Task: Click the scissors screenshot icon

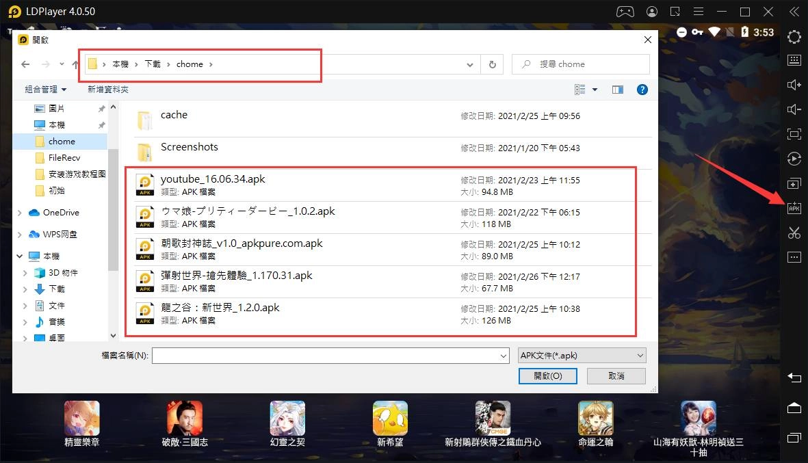Action: [794, 233]
